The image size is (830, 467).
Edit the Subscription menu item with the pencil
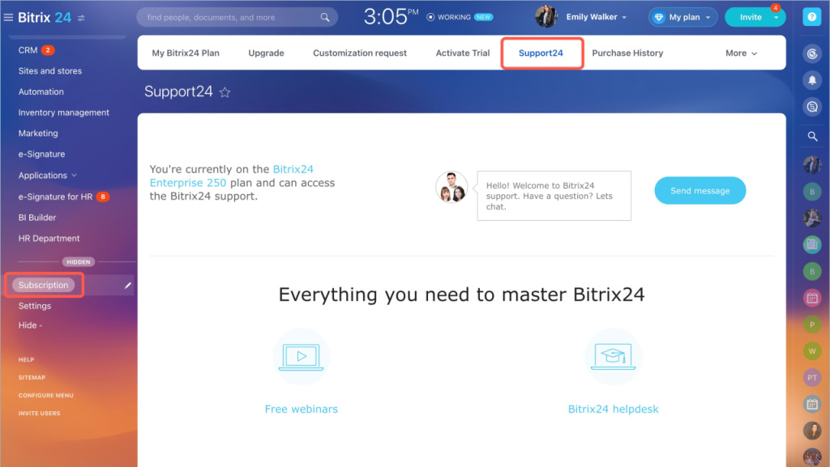(127, 285)
